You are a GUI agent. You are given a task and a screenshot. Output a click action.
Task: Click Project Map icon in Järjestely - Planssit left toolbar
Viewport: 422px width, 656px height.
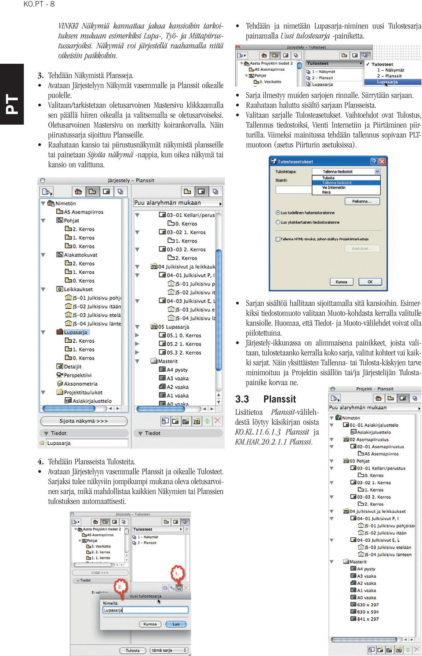[x=78, y=192]
